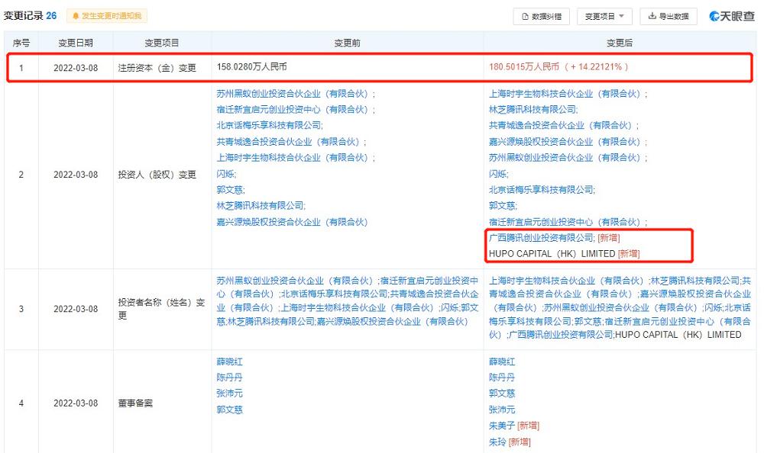The image size is (764, 453).
Task: Open the 天眼查 logo link
Action: tap(732, 16)
